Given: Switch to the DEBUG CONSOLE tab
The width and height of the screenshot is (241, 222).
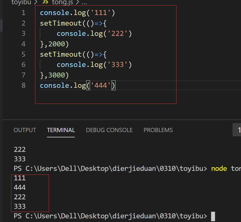Looking at the screenshot, I should coord(109,130).
